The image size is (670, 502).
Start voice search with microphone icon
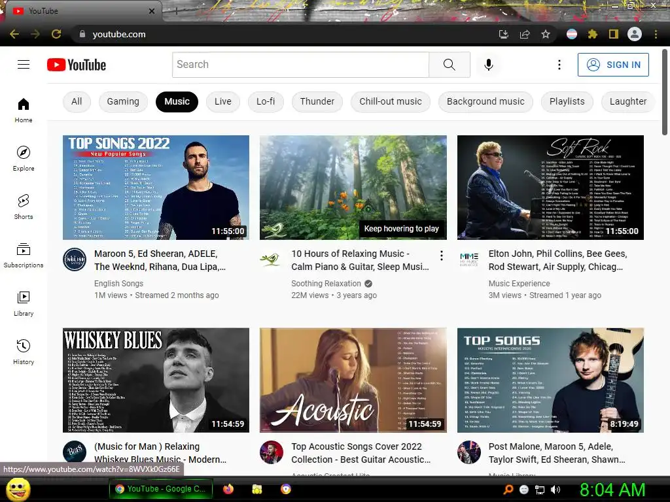pyautogui.click(x=488, y=65)
